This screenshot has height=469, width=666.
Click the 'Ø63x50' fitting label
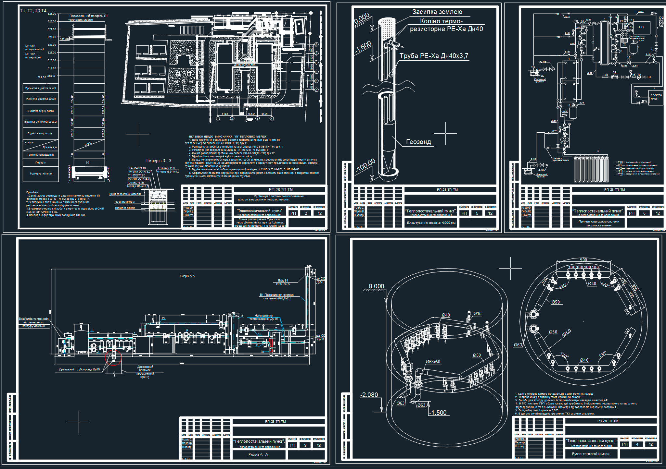(x=433, y=362)
